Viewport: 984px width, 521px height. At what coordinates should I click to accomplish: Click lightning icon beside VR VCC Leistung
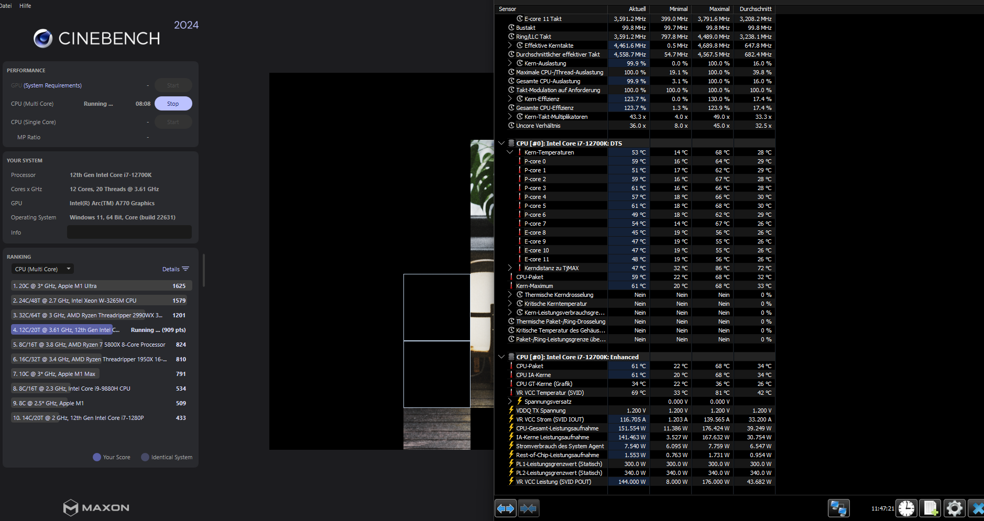[511, 481]
